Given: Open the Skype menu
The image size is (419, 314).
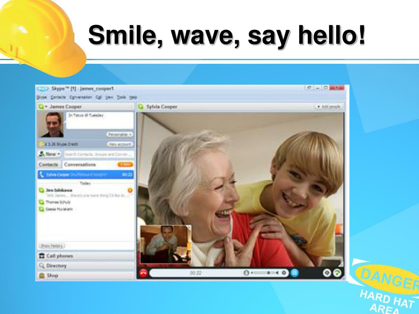Looking at the screenshot, I should [x=41, y=97].
